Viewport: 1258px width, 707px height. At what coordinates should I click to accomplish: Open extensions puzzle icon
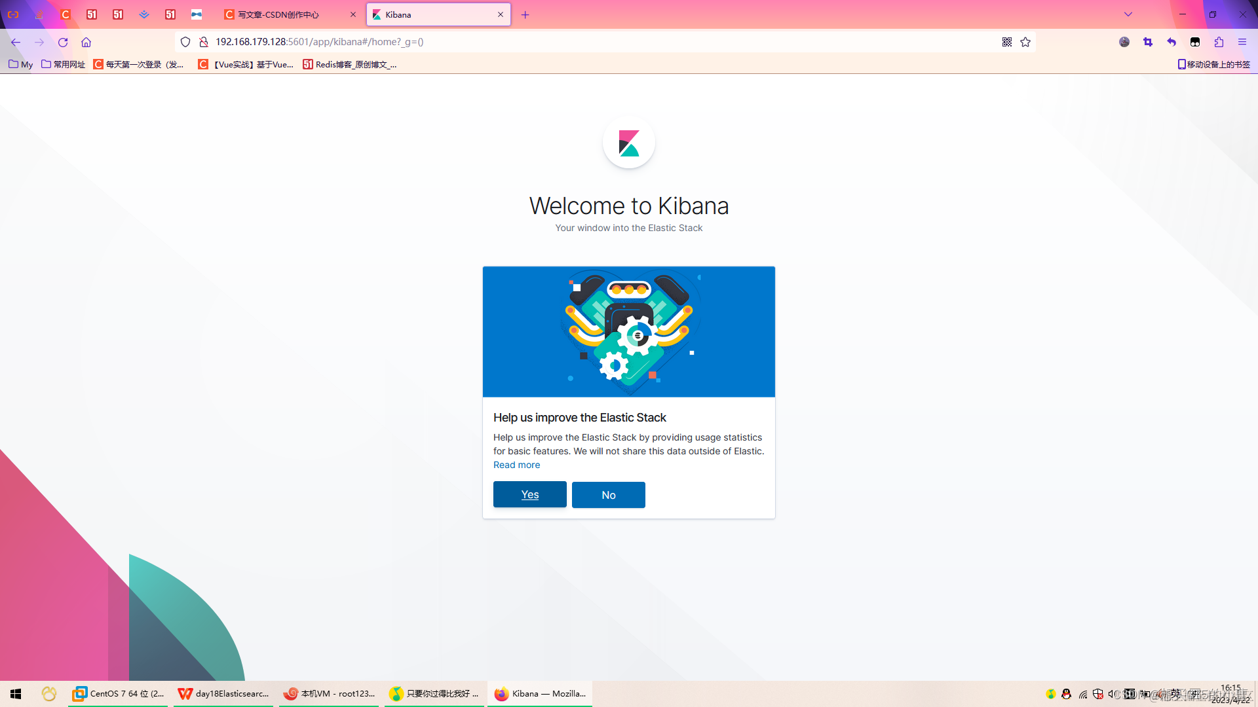pos(1219,42)
